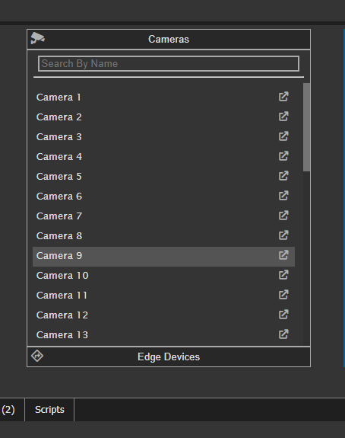
Task: Select Camera 4 from the camera list
Action: coord(163,157)
